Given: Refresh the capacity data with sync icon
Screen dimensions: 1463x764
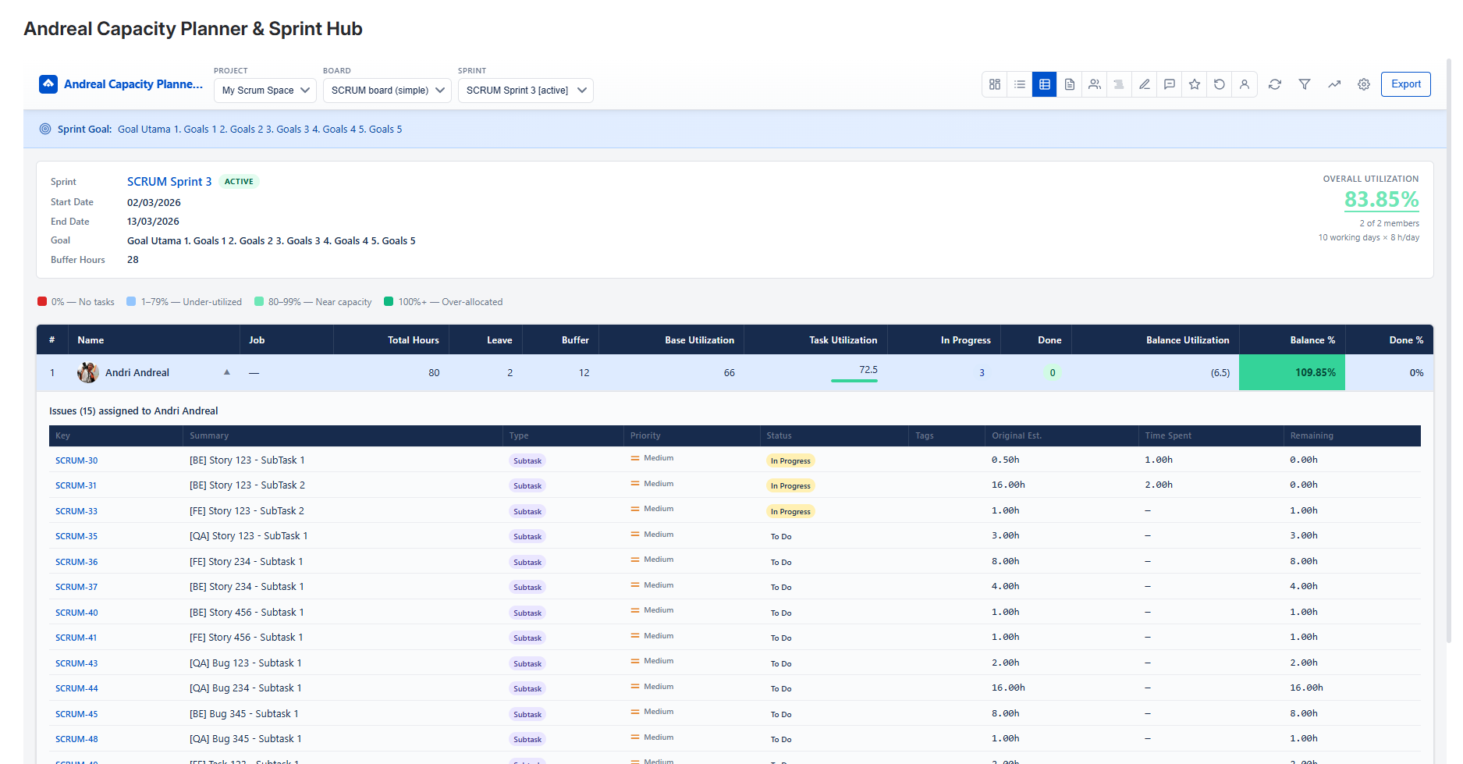Looking at the screenshot, I should pyautogui.click(x=1275, y=84).
